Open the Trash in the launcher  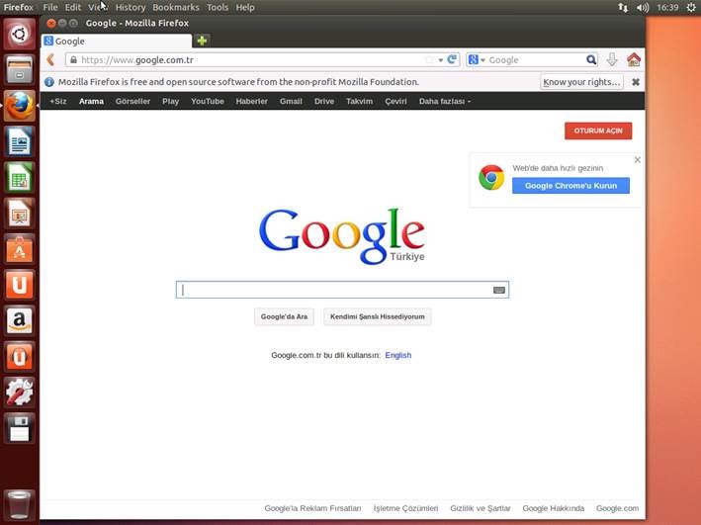19,504
